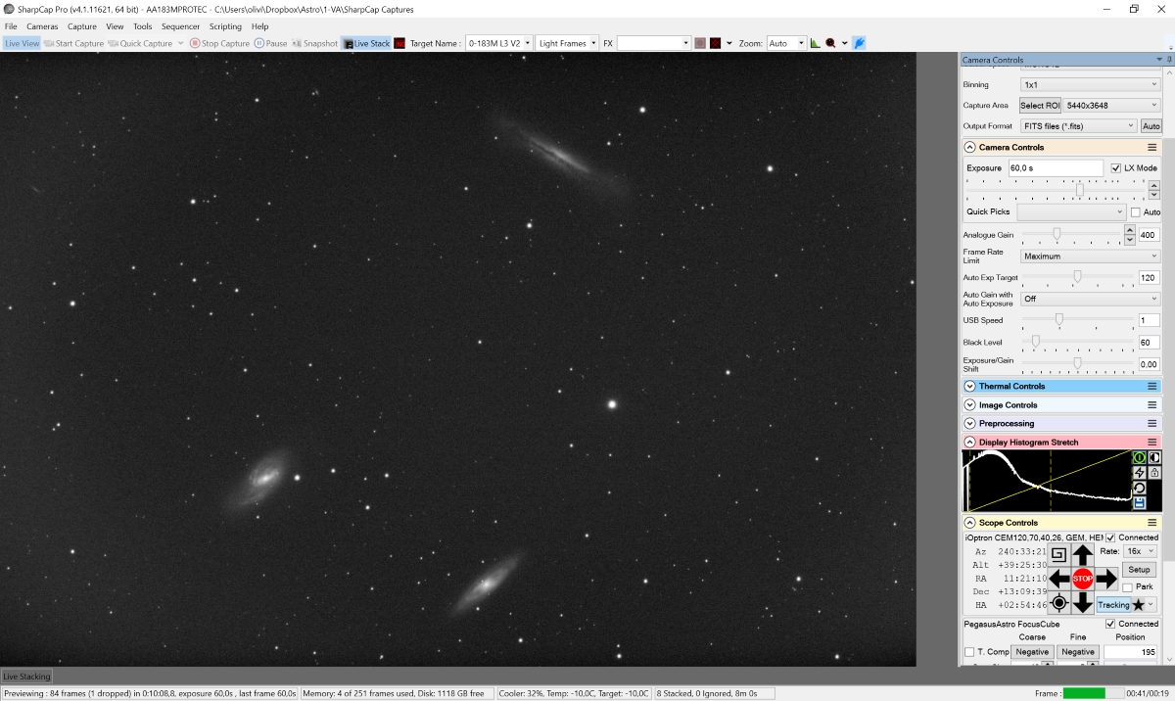Screen dimensions: 1175x701
Task: Click the red STOP mount button
Action: 1082,579
